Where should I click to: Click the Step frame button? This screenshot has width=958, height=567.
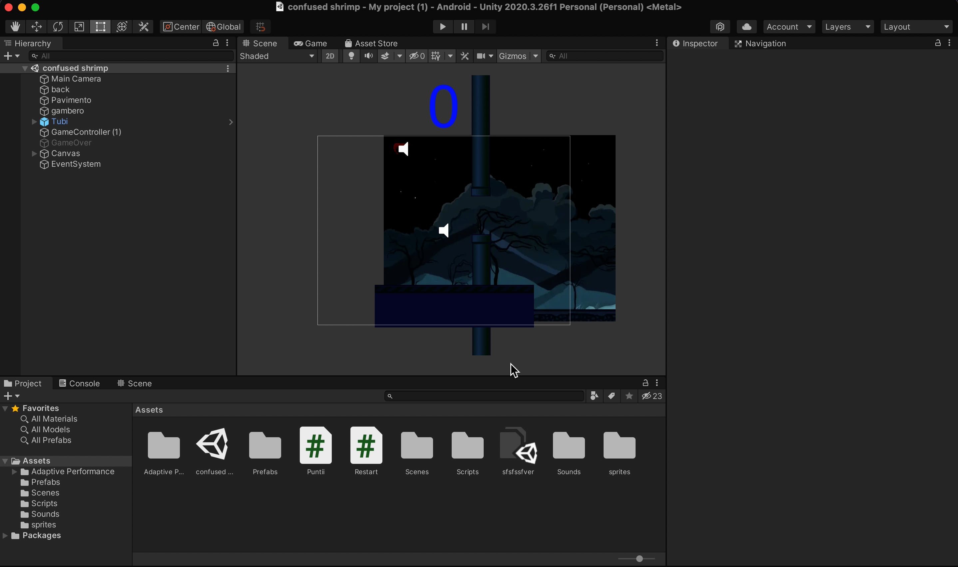click(x=486, y=27)
